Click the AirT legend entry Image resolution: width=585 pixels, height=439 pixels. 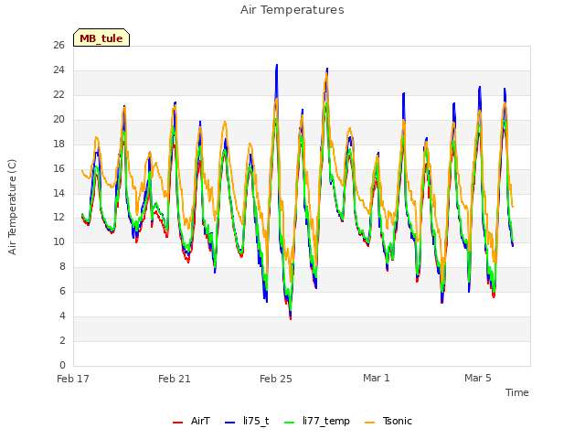pyautogui.click(x=191, y=421)
